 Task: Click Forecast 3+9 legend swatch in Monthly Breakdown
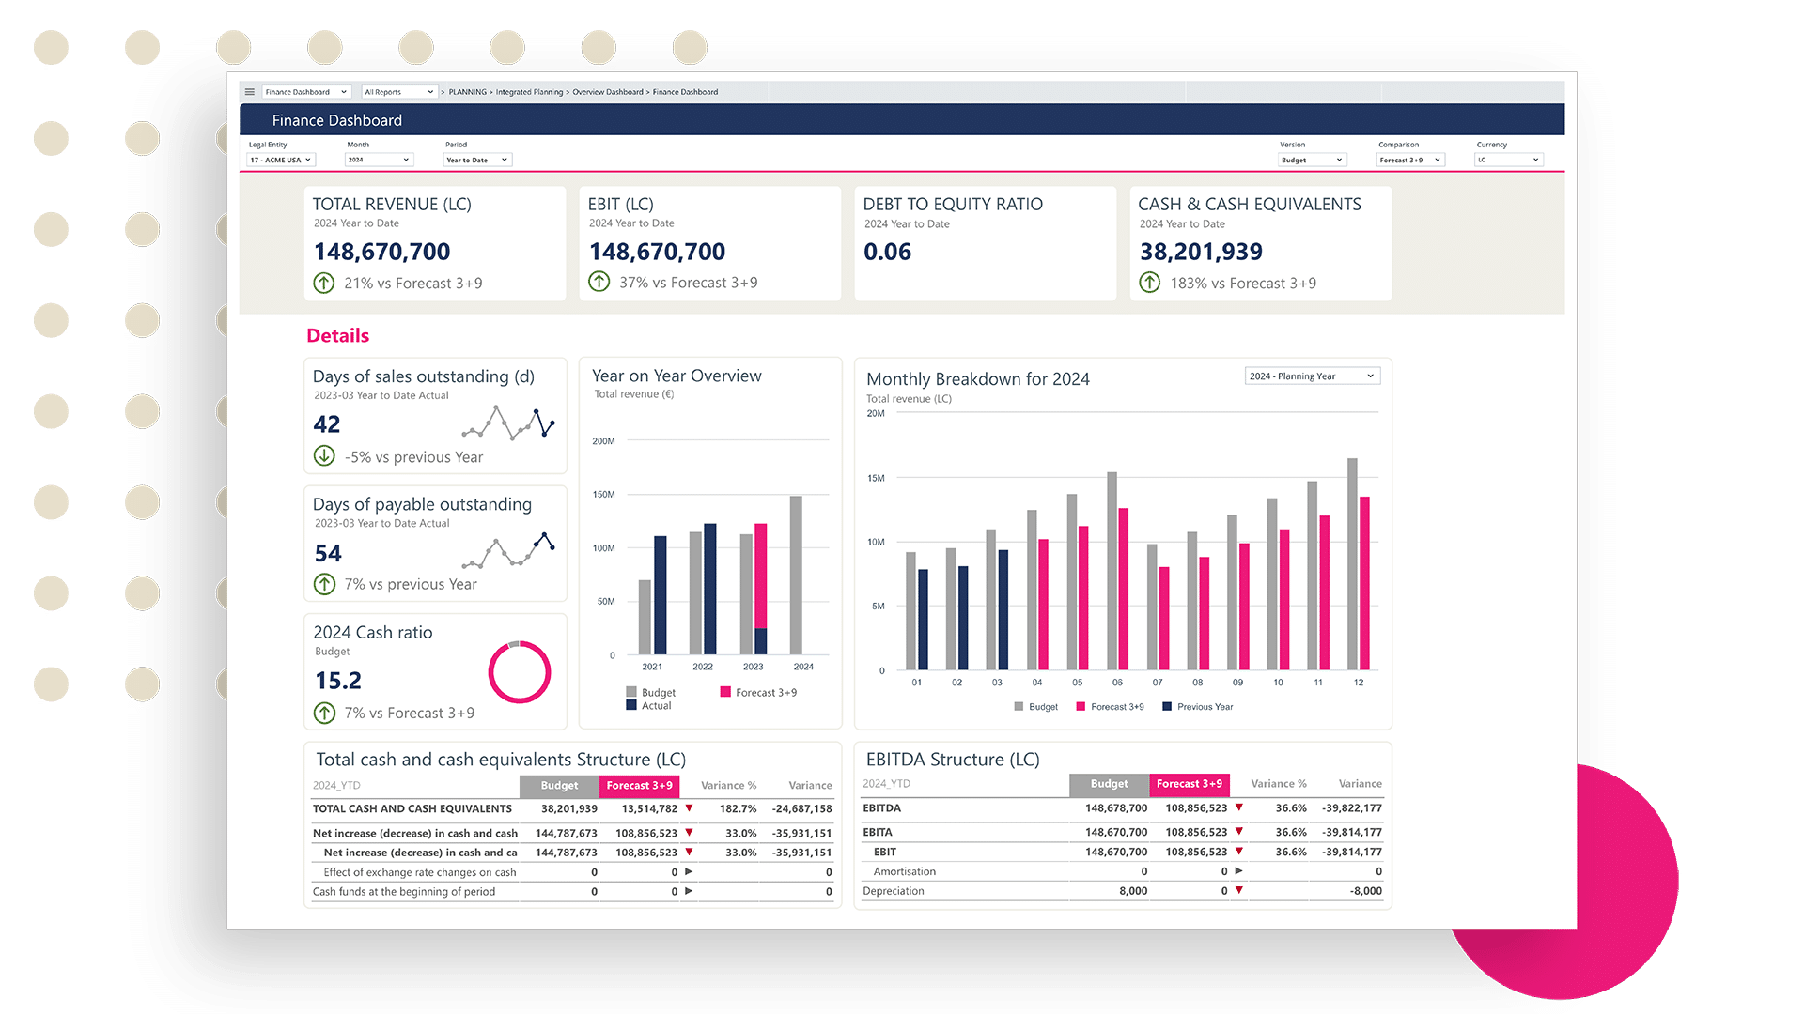point(1081,706)
